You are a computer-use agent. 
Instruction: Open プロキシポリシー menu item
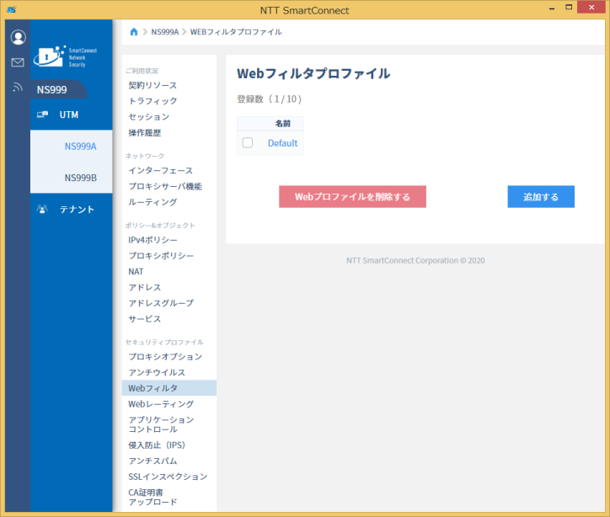pyautogui.click(x=161, y=256)
